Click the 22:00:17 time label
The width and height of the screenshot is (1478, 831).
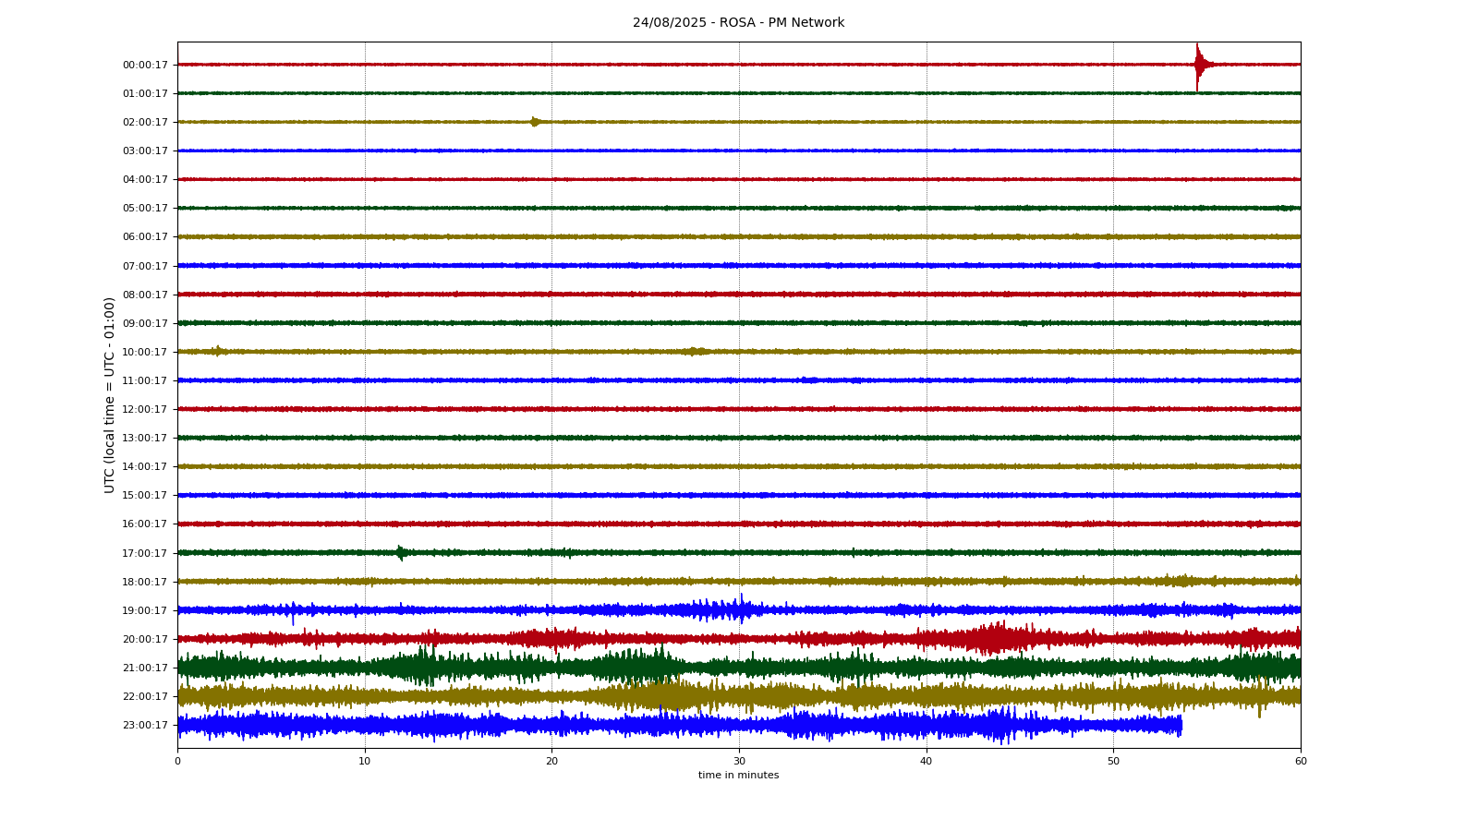click(145, 696)
